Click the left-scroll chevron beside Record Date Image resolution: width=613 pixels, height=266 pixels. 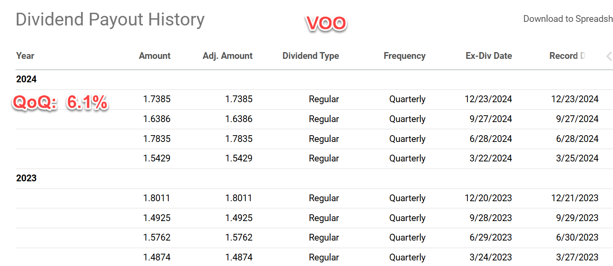click(609, 56)
